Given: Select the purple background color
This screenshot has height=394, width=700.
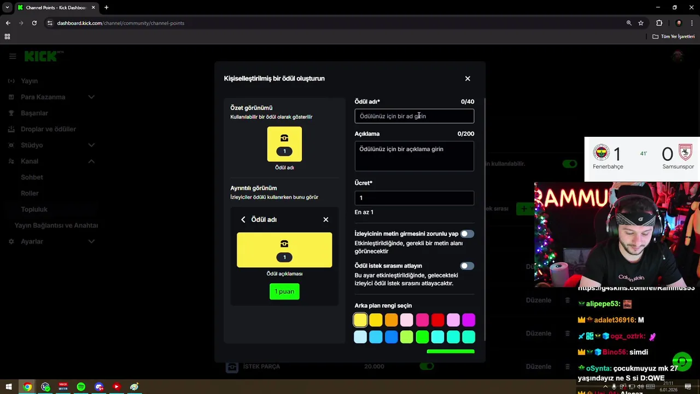Looking at the screenshot, I should click(x=469, y=320).
